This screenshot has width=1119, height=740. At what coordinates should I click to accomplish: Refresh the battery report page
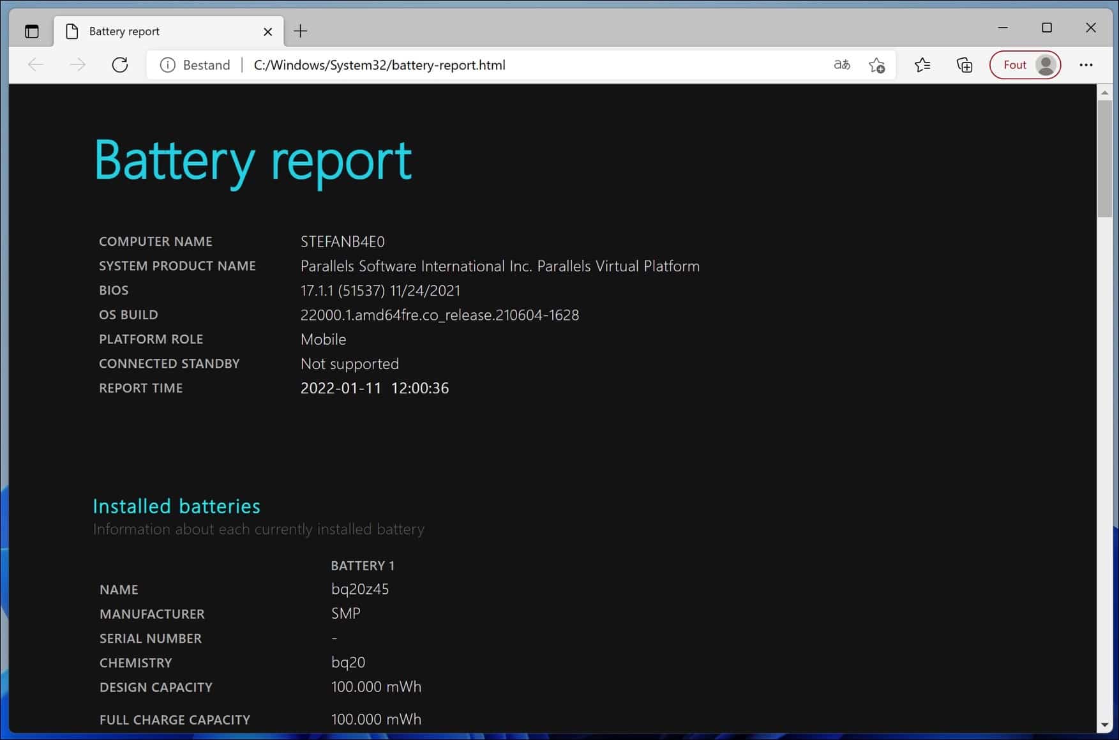(x=120, y=64)
